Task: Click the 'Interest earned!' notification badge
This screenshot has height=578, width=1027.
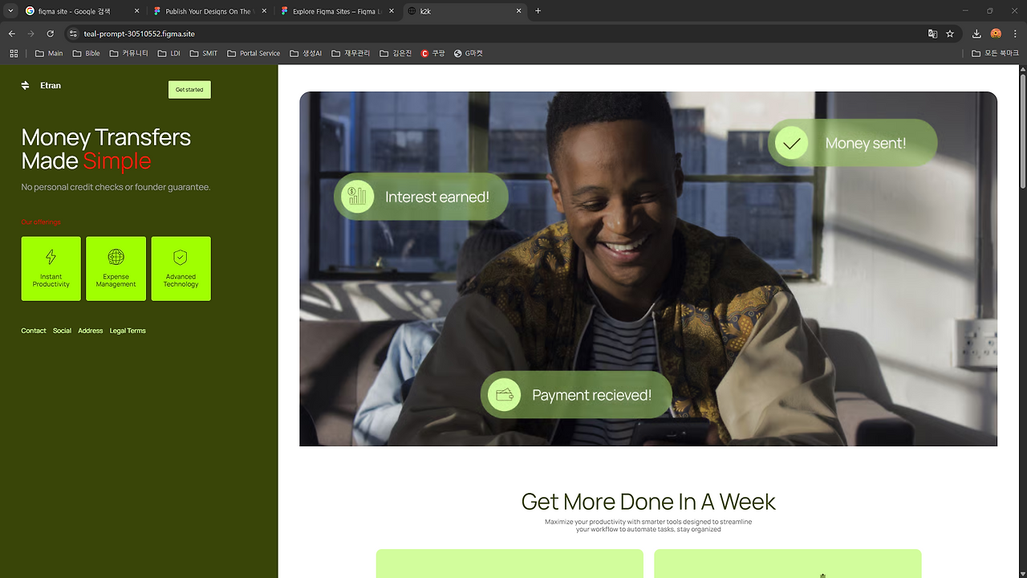Action: coord(421,197)
